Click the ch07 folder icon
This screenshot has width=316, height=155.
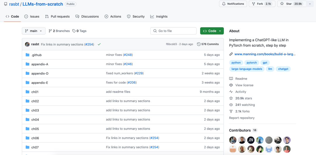pos(28,147)
